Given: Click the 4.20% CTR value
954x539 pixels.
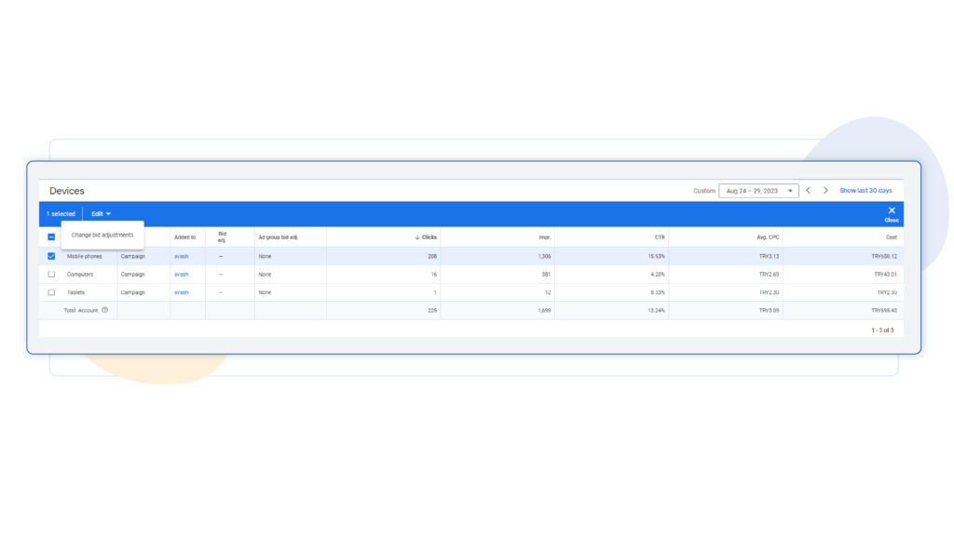Looking at the screenshot, I should pos(658,275).
